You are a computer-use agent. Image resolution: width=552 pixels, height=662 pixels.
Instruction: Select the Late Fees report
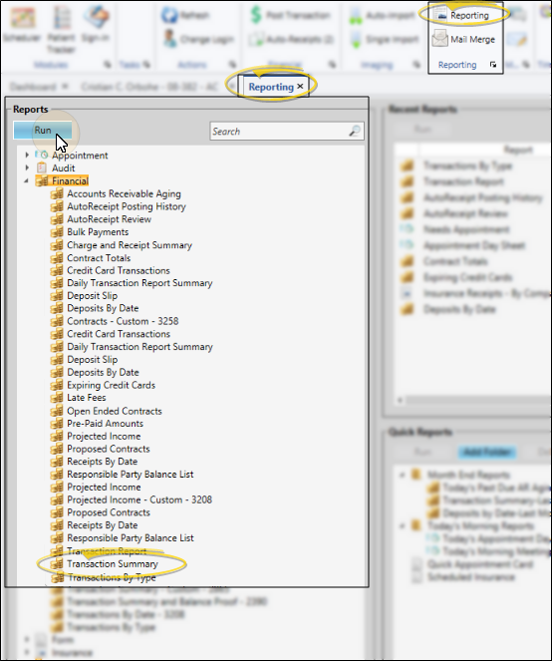[x=87, y=397]
